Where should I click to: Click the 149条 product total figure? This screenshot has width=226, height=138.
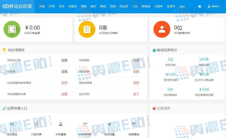204,60
